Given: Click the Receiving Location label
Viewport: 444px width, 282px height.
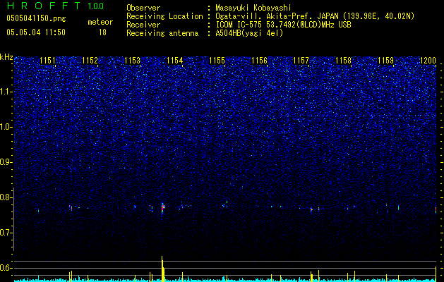Looking at the screenshot, I should pos(164,16).
